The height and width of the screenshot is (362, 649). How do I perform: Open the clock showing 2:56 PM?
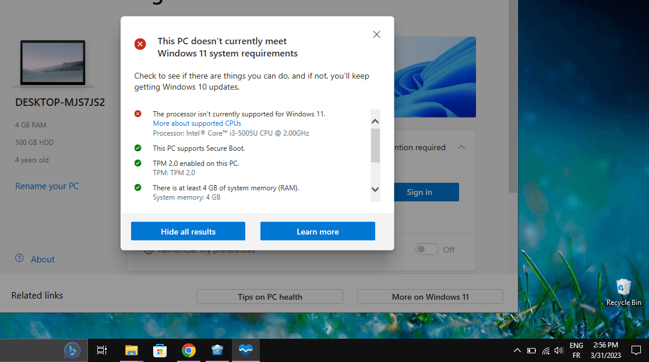click(605, 350)
